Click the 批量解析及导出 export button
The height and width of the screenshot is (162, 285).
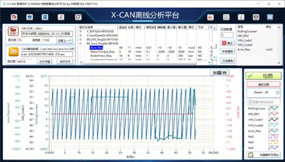pyautogui.click(x=263, y=155)
